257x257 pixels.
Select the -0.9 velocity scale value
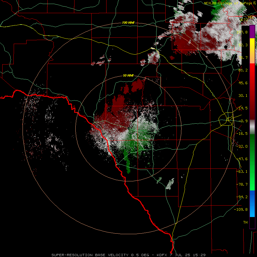tap(243, 121)
